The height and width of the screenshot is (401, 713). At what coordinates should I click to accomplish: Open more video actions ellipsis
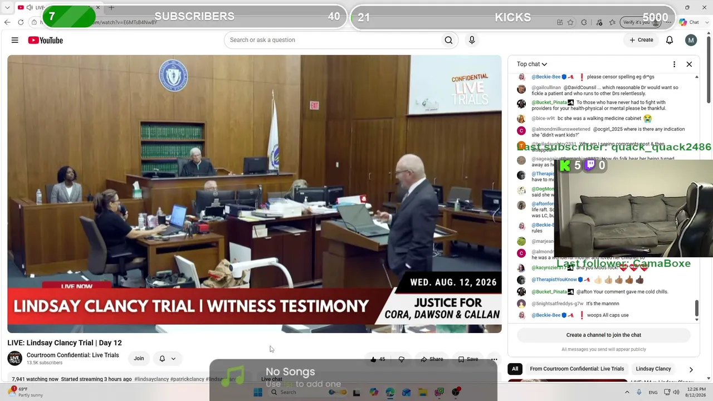(x=494, y=359)
